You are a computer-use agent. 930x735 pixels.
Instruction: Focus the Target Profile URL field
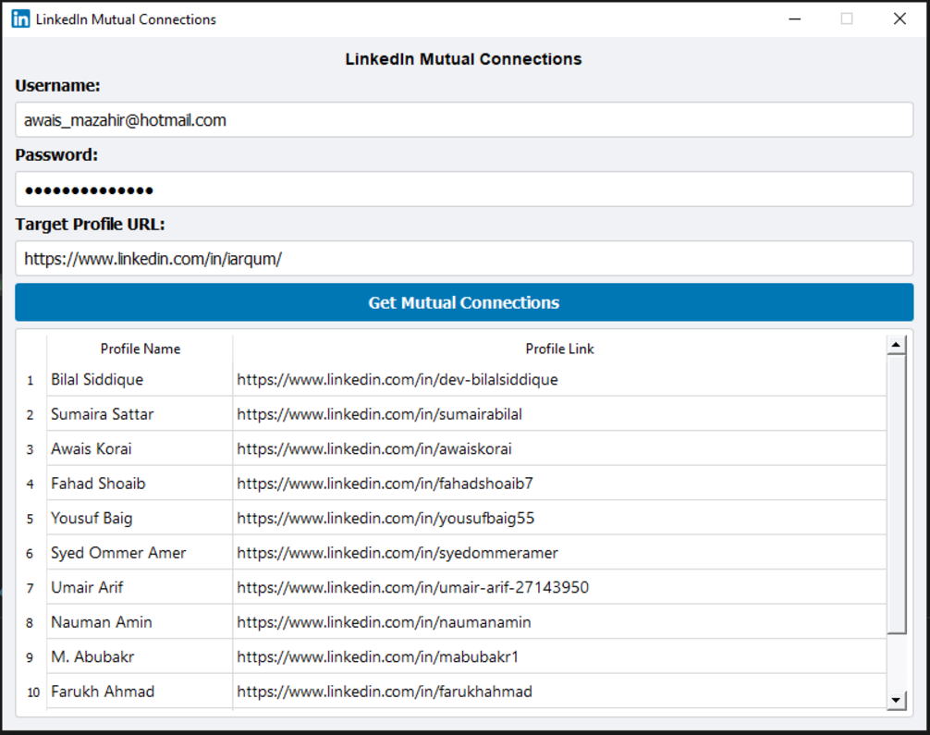(464, 259)
